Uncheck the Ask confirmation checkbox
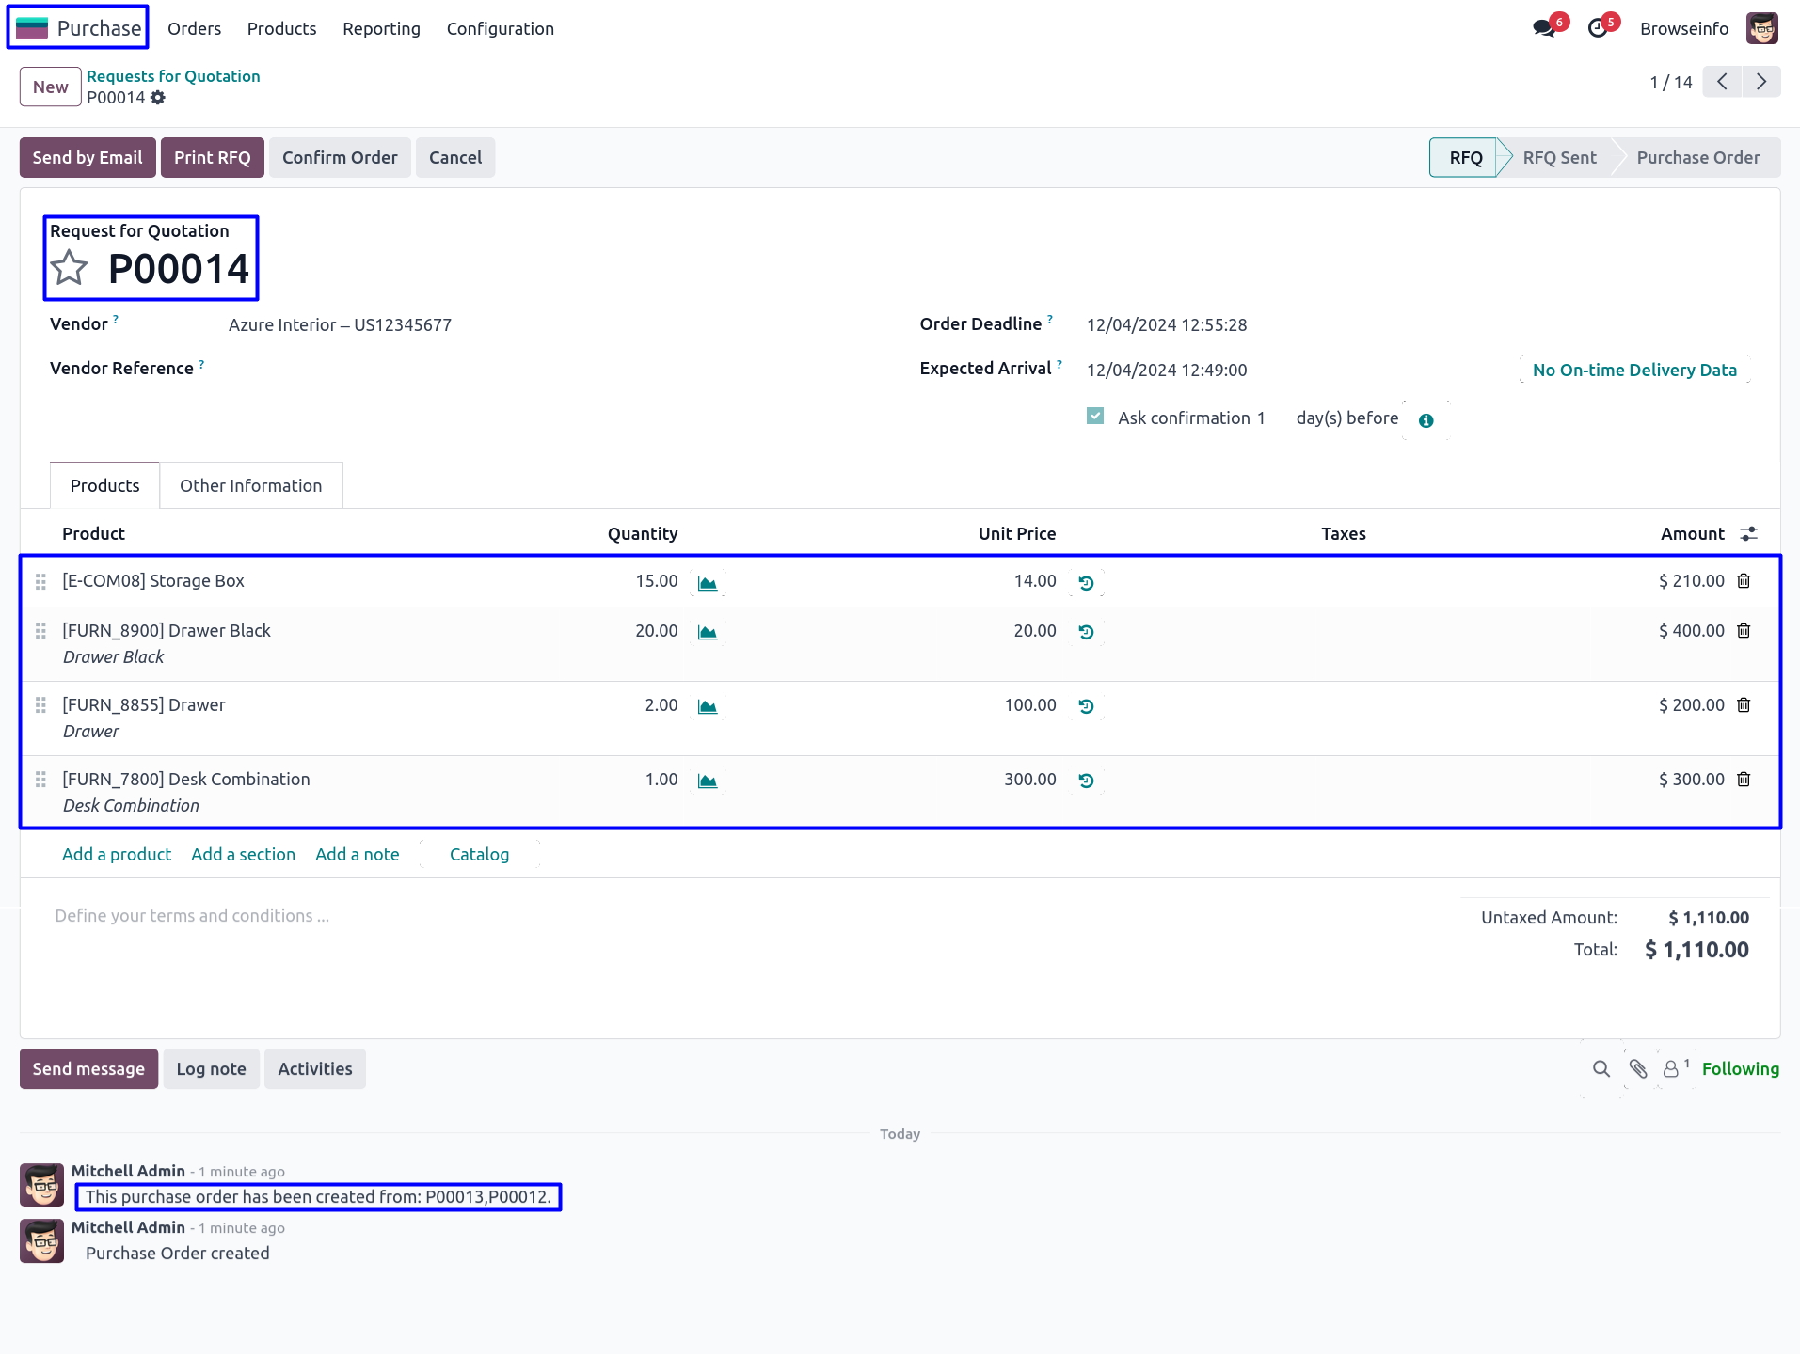 [x=1095, y=417]
